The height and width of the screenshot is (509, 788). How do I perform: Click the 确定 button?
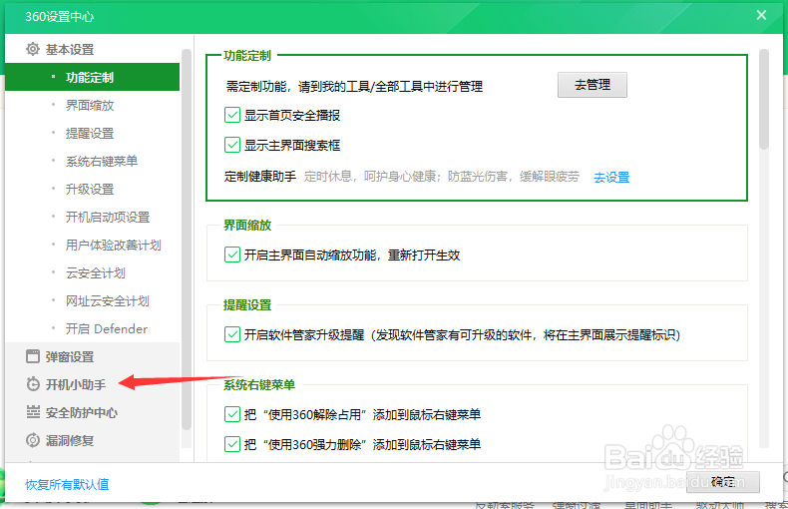click(x=723, y=482)
